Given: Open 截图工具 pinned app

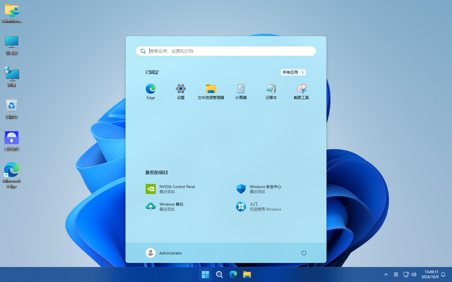Looking at the screenshot, I should (x=301, y=92).
